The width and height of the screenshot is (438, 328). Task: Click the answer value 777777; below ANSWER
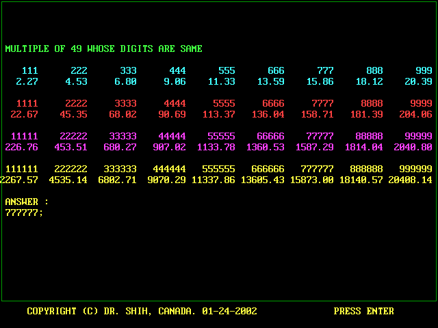(24, 213)
